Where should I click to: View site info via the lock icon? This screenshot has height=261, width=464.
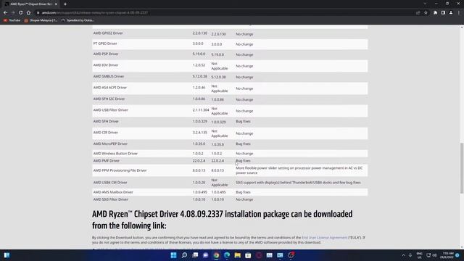[38, 13]
